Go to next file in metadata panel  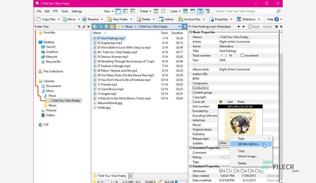point(243,26)
